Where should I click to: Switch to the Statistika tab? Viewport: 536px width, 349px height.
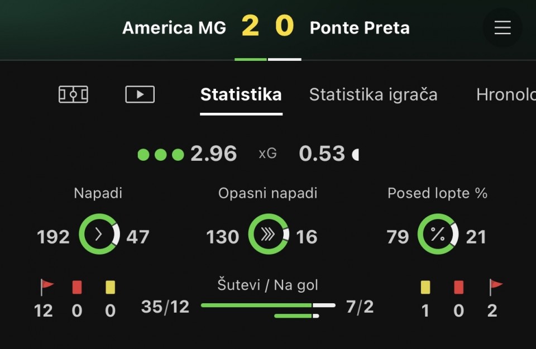coord(241,95)
